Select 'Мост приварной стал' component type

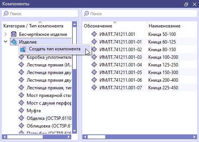pos(49,95)
